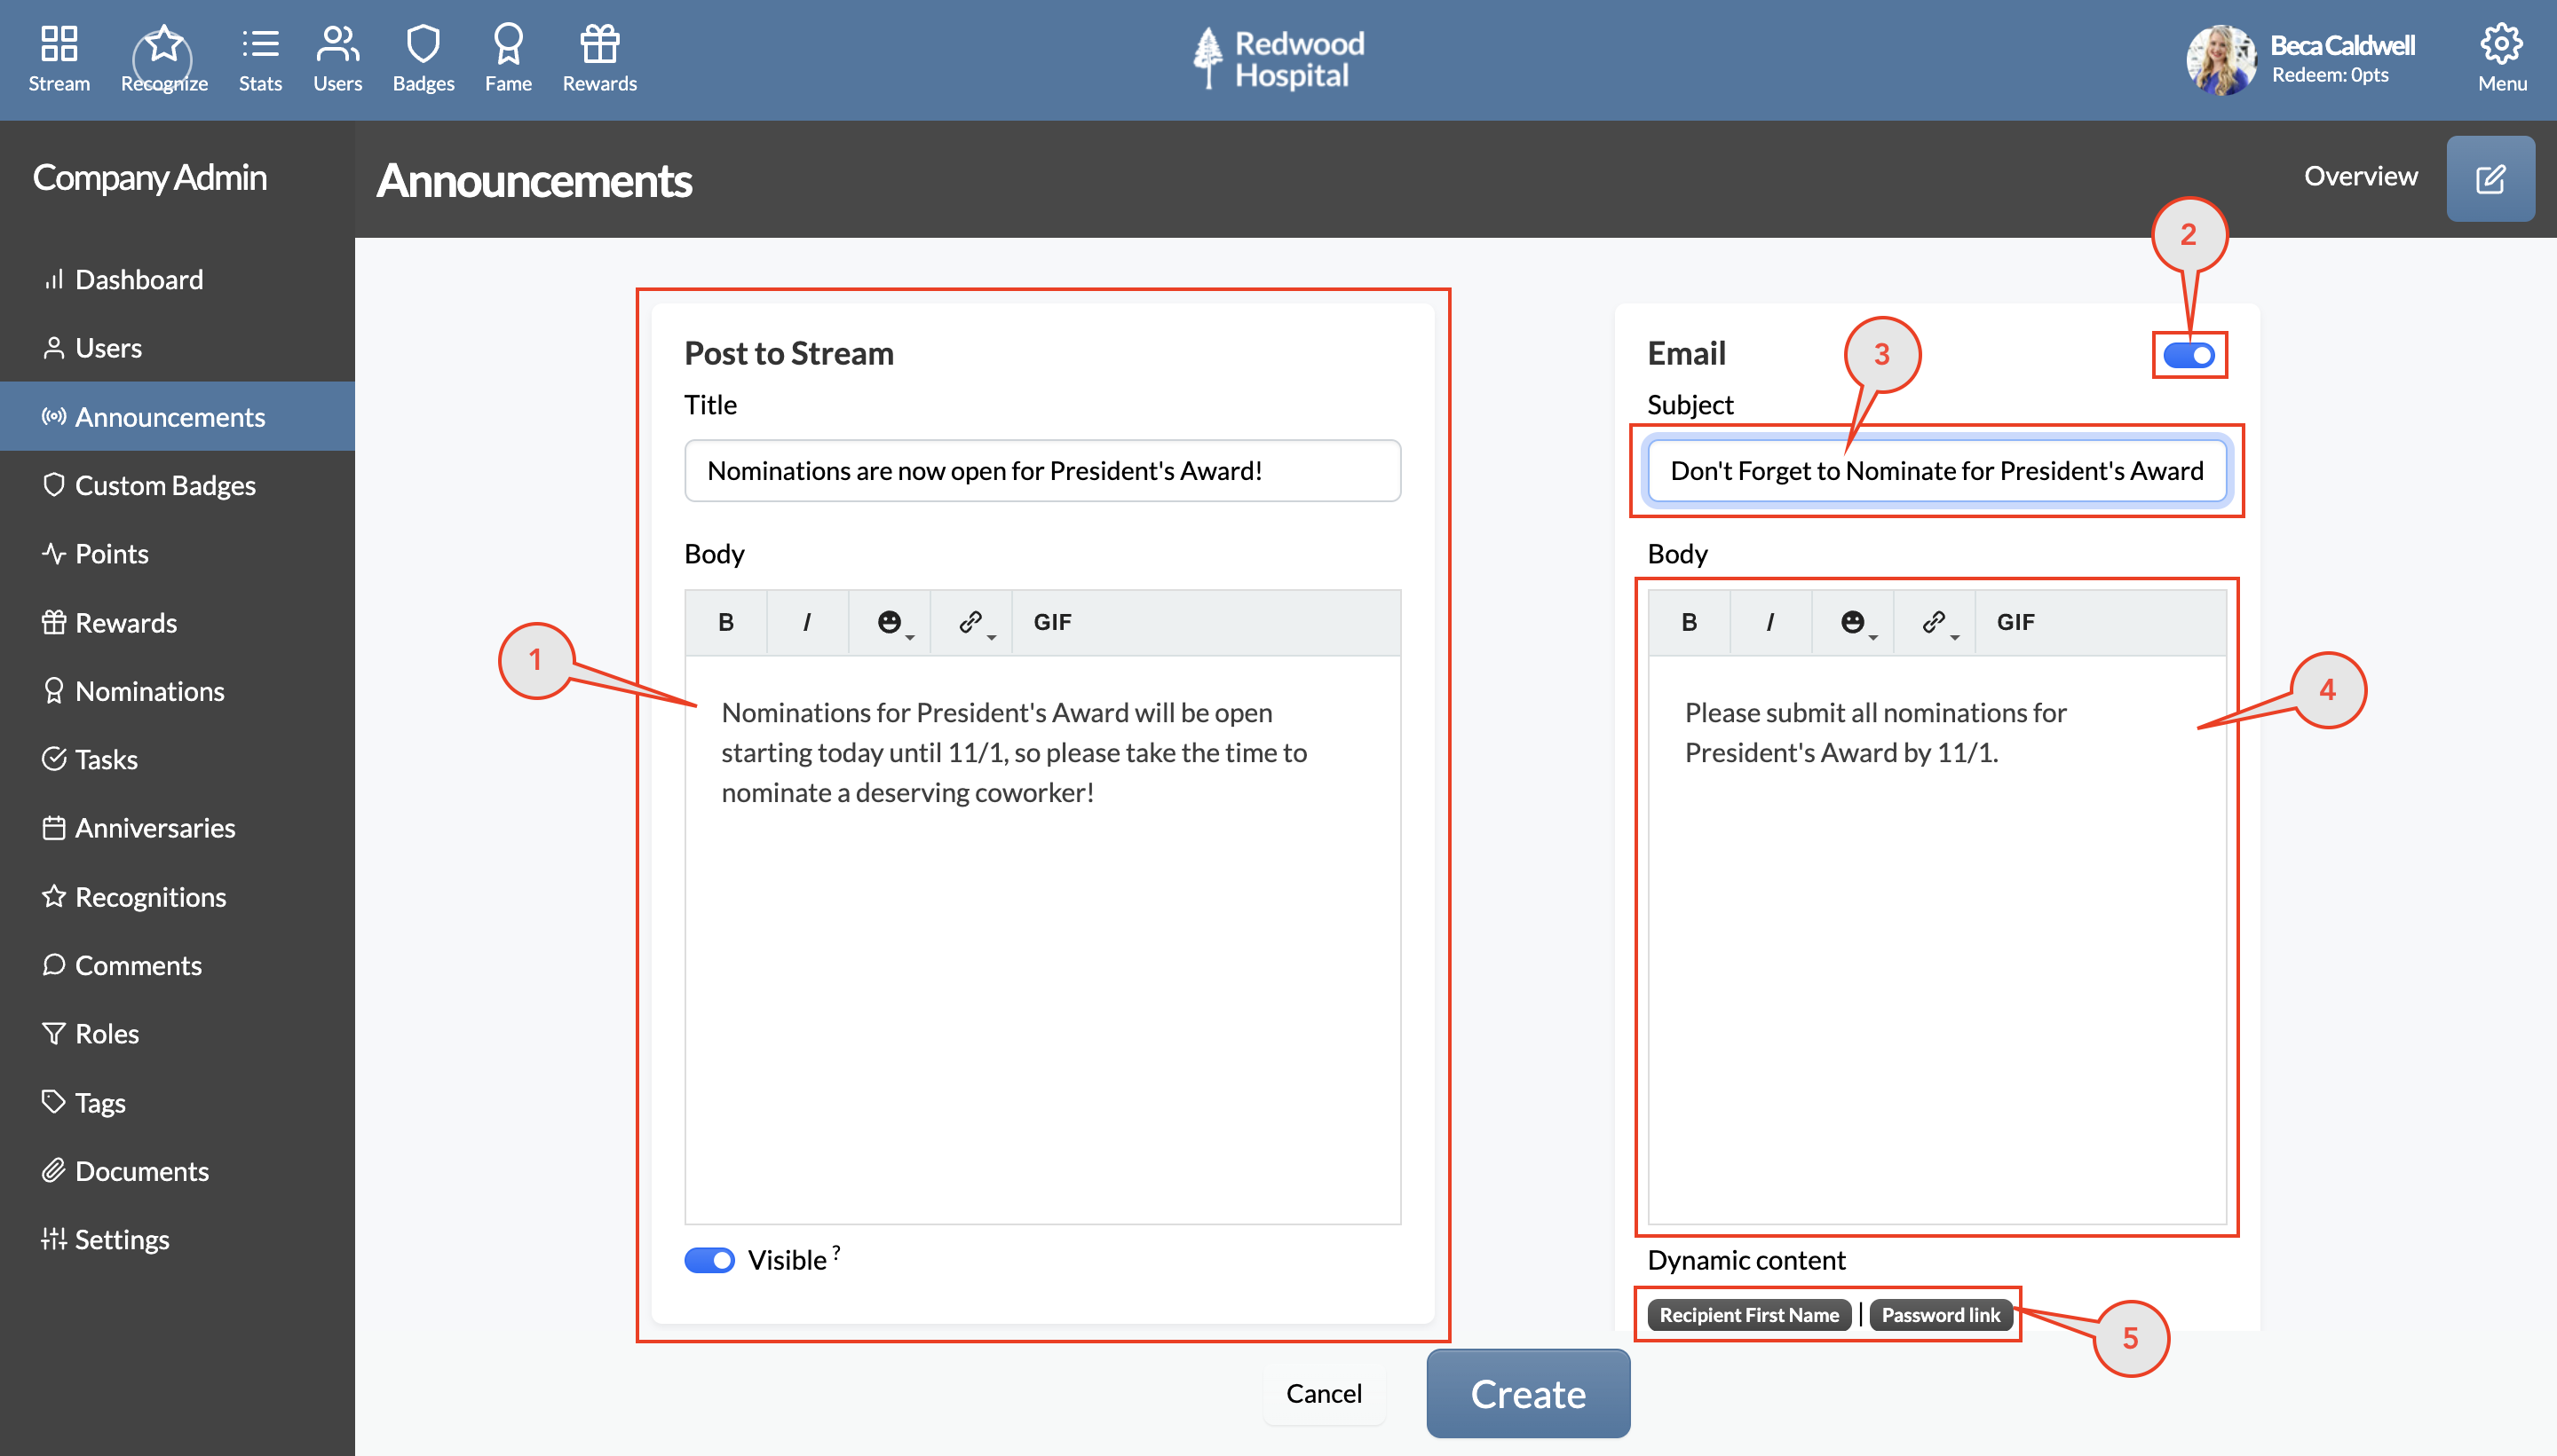Image resolution: width=2557 pixels, height=1456 pixels.
Task: Select Nominations in the sidebar
Action: (150, 690)
